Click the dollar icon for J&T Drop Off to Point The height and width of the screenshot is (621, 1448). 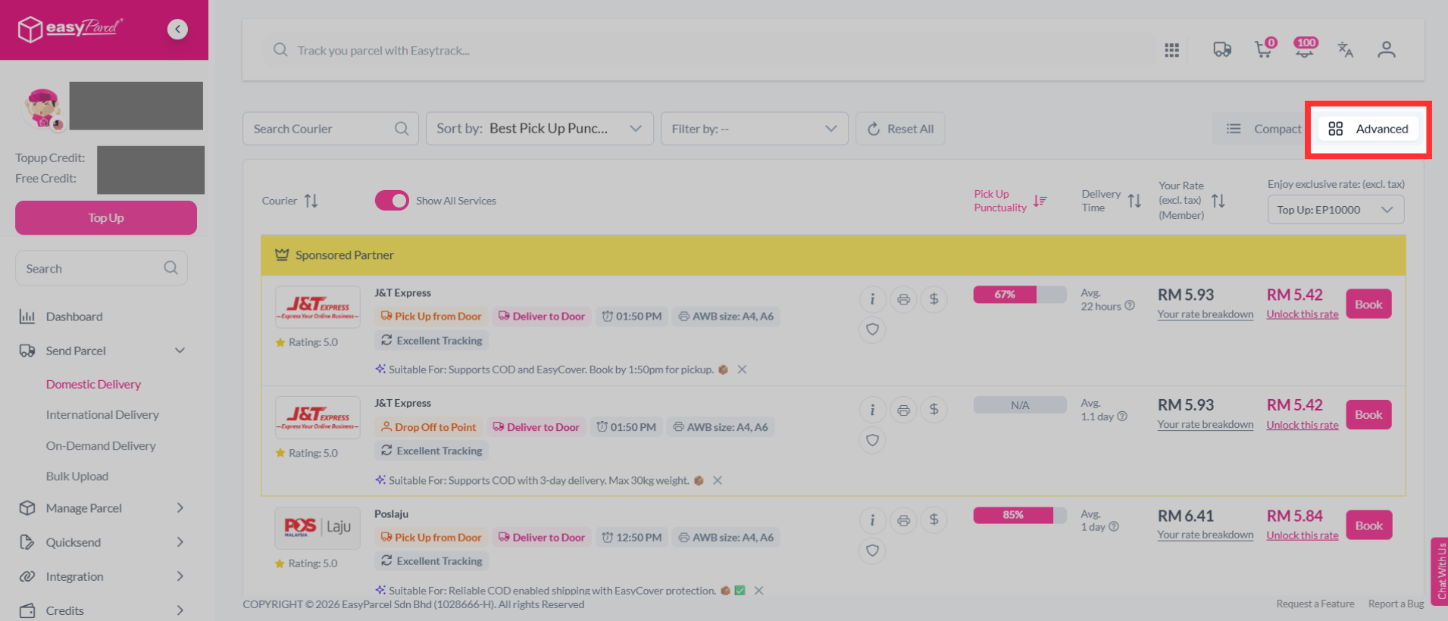click(x=934, y=410)
